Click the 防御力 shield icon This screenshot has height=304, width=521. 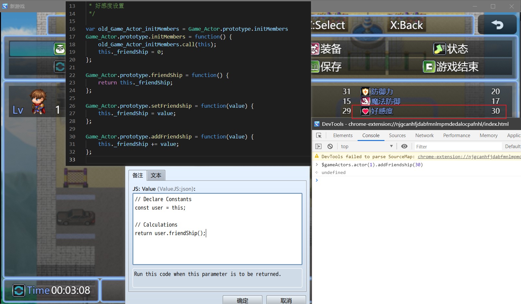(x=365, y=92)
